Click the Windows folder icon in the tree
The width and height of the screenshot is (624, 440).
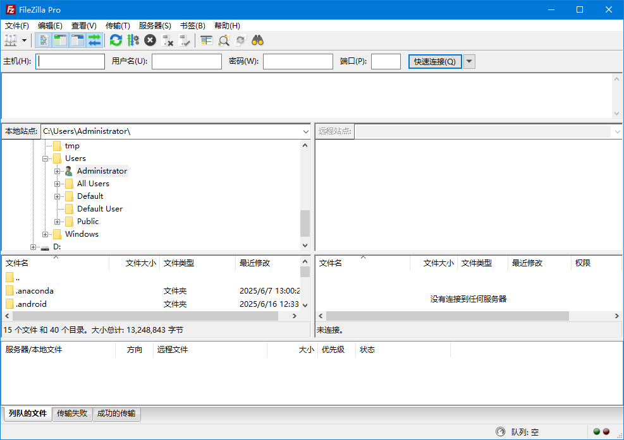pos(58,234)
